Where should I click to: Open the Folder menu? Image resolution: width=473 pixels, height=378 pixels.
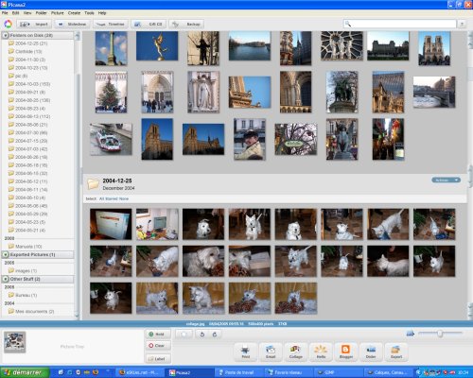42,13
